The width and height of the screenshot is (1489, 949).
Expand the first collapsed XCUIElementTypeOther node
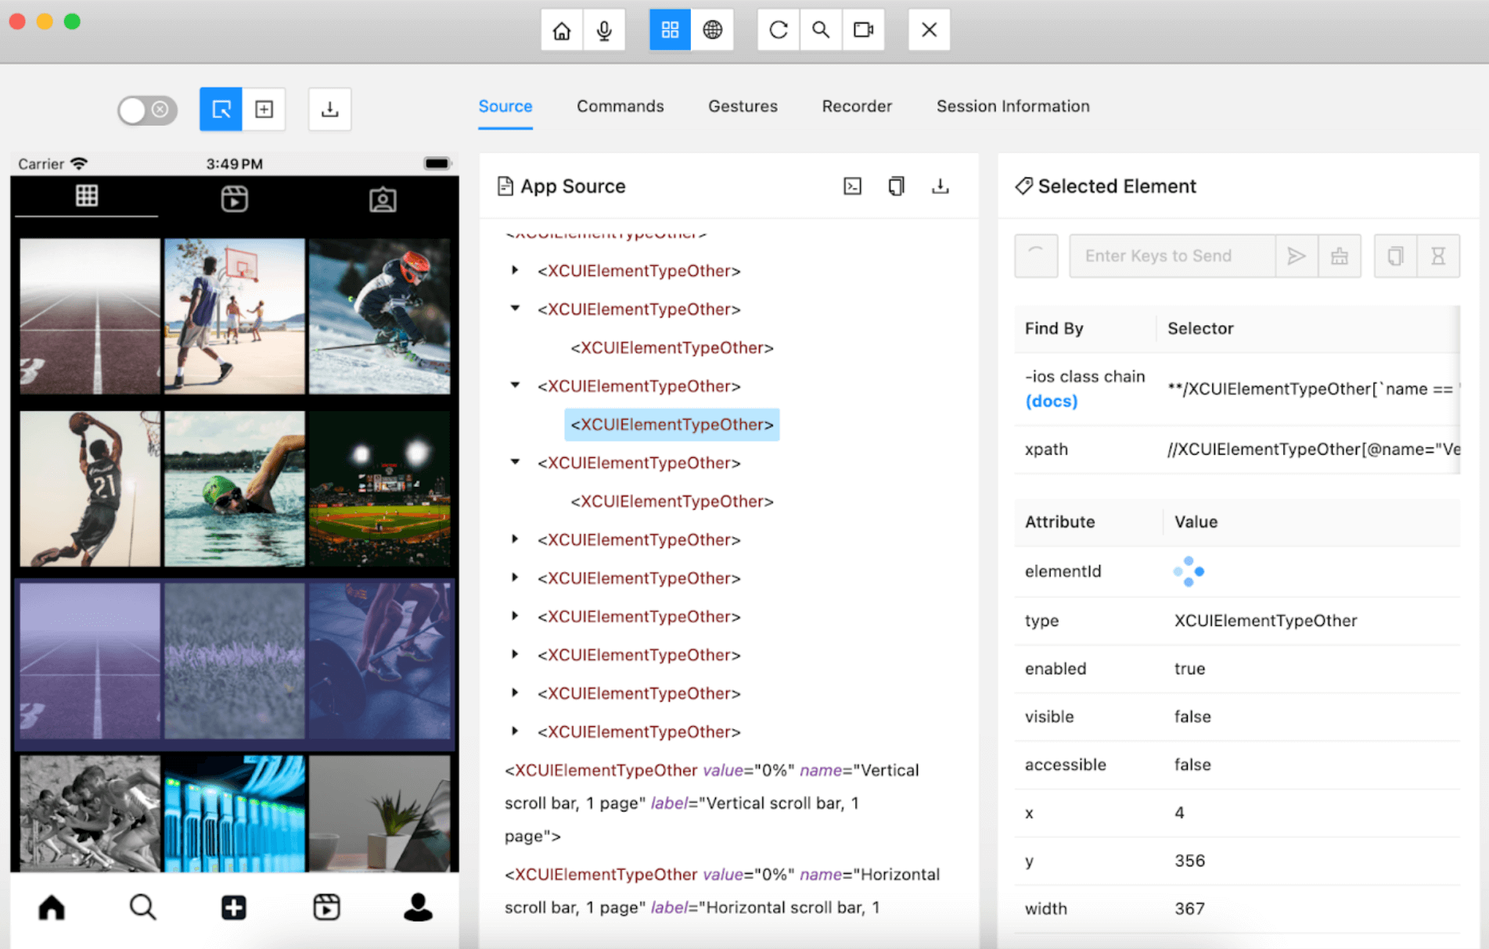click(x=515, y=270)
